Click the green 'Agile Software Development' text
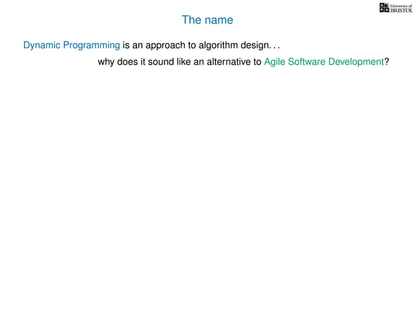Viewport: 415px width, 311px height. pyautogui.click(x=324, y=62)
